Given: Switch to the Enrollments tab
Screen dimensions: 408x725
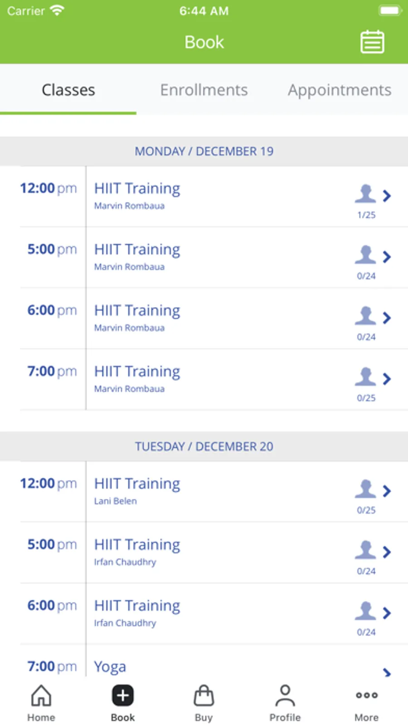Looking at the screenshot, I should coord(204,90).
